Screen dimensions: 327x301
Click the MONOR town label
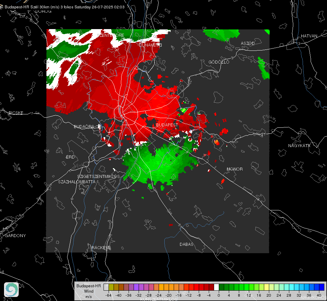tap(234, 169)
